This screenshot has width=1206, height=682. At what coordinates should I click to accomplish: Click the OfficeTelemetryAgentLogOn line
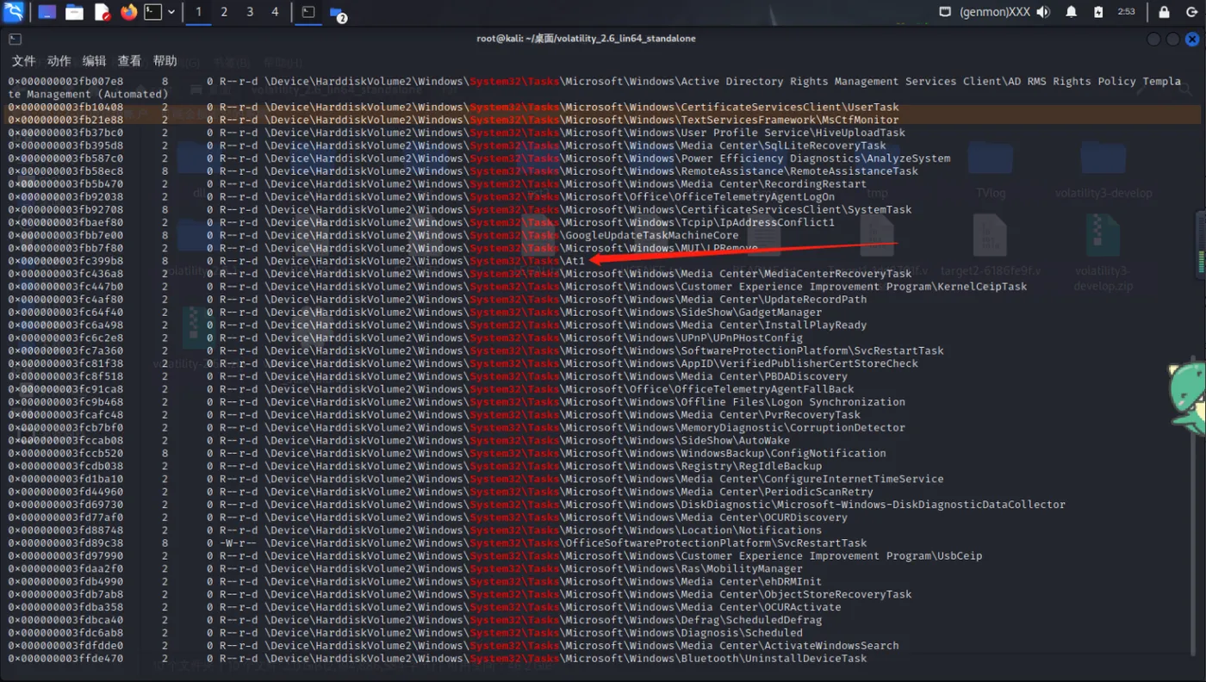(421, 196)
